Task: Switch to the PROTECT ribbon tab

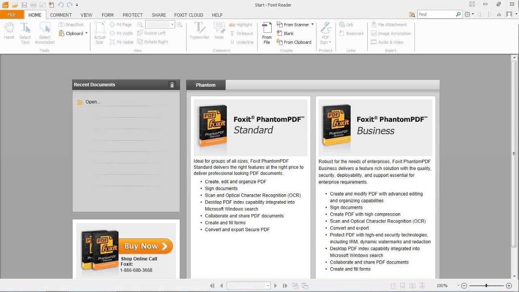Action: [133, 15]
